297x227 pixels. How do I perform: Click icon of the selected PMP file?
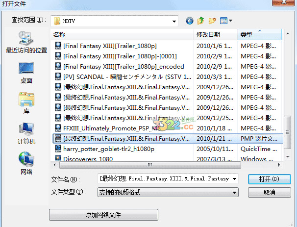(x=58, y=138)
